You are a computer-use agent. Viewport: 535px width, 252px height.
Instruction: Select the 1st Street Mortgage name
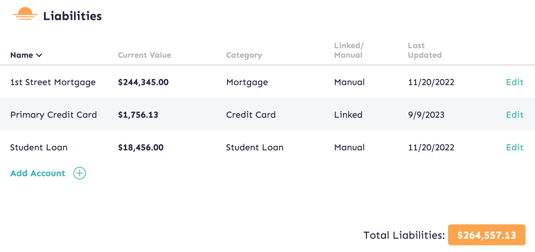pos(53,83)
